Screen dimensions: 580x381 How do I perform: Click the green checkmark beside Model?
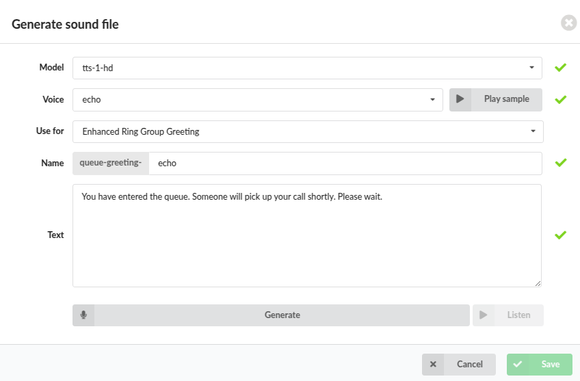(560, 68)
